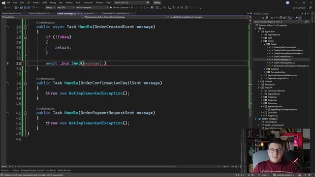The height and width of the screenshot is (177, 315).
Task: Open the Debug configuration dropdown
Action: point(50,8)
